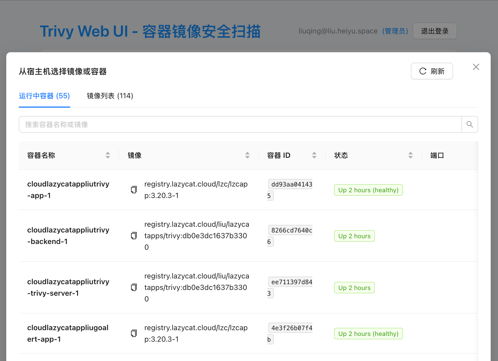Select container cloudlazycatappliugoalert-app-1
Screen dimensions: 498x361
tap(68, 333)
